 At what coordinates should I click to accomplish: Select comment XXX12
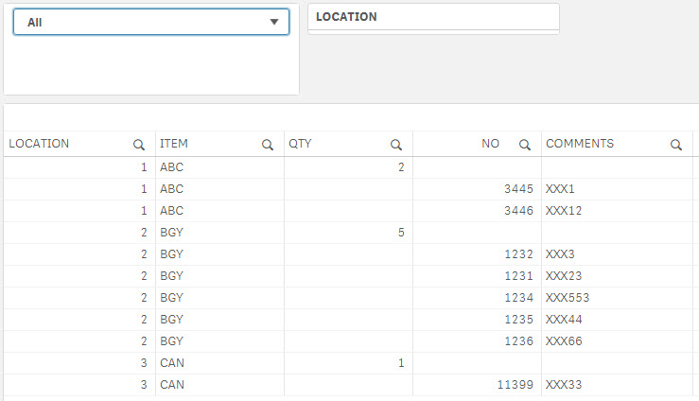(564, 211)
